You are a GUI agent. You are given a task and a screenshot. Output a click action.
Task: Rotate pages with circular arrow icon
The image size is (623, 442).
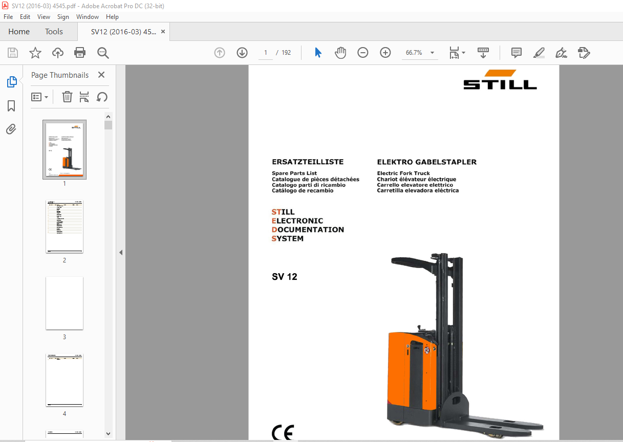tap(102, 97)
